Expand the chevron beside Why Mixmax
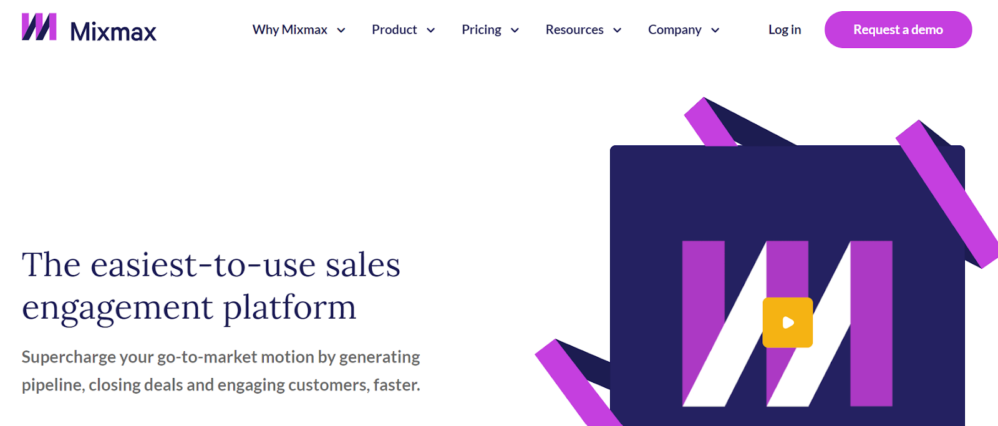 pyautogui.click(x=341, y=31)
